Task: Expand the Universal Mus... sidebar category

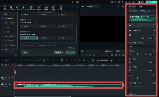Action: click(x=2, y=41)
